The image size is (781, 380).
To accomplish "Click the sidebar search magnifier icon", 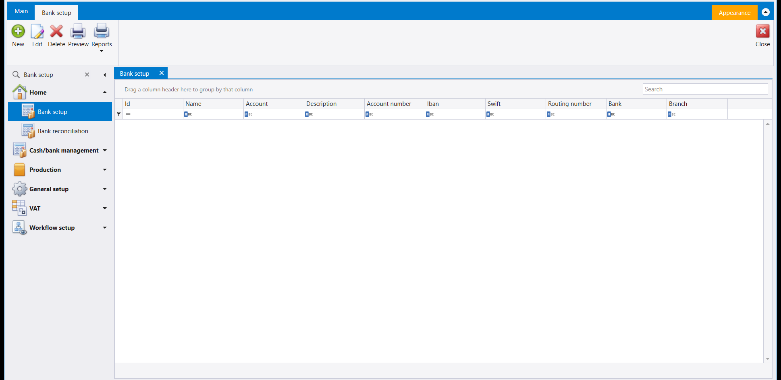I will [x=16, y=74].
